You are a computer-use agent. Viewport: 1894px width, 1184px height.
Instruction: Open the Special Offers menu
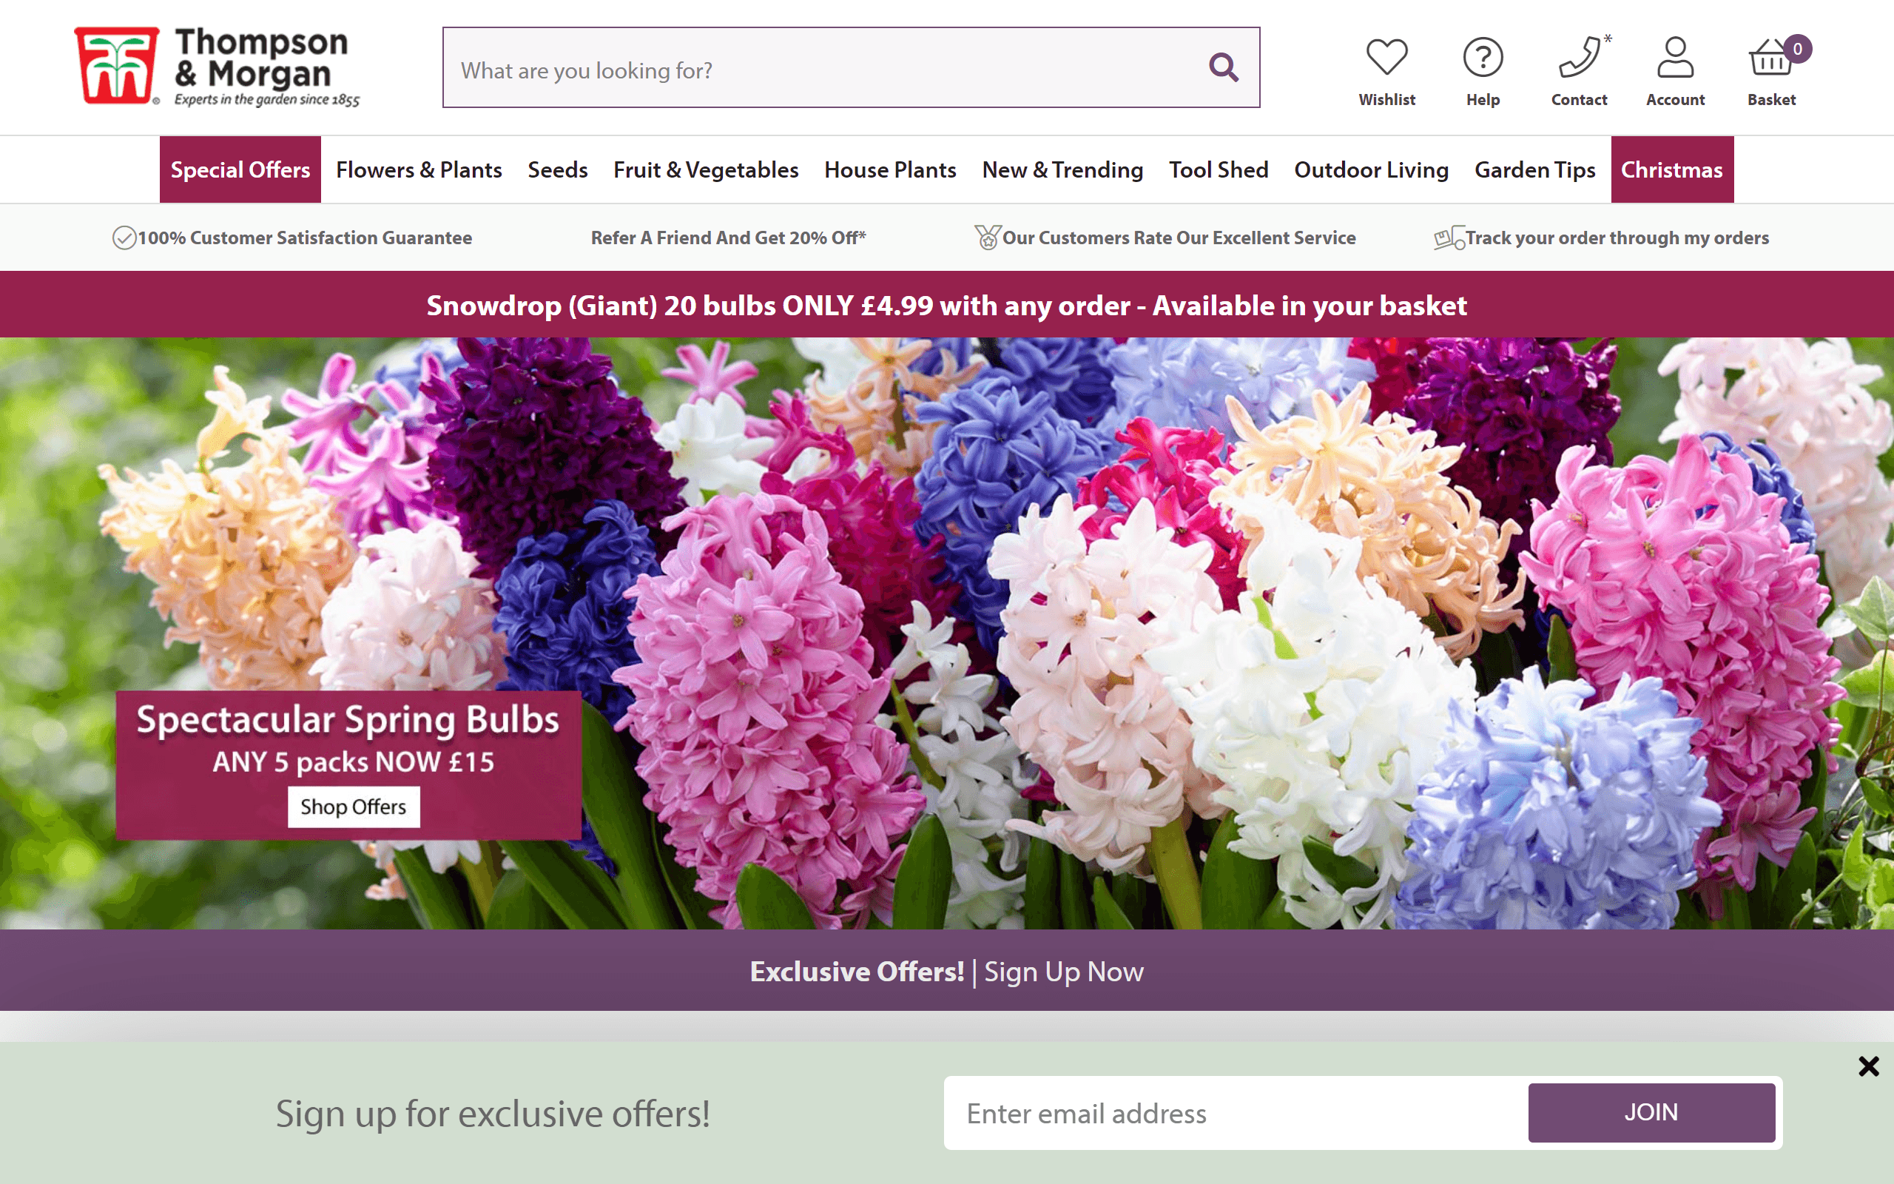(240, 169)
